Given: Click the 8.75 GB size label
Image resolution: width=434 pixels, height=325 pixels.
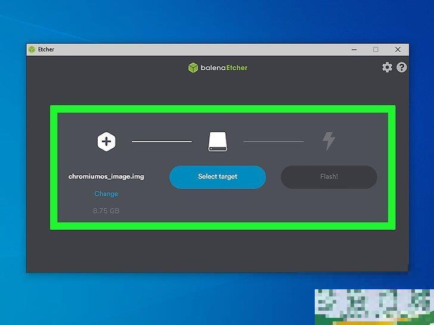Looking at the screenshot, I should click(x=106, y=211).
